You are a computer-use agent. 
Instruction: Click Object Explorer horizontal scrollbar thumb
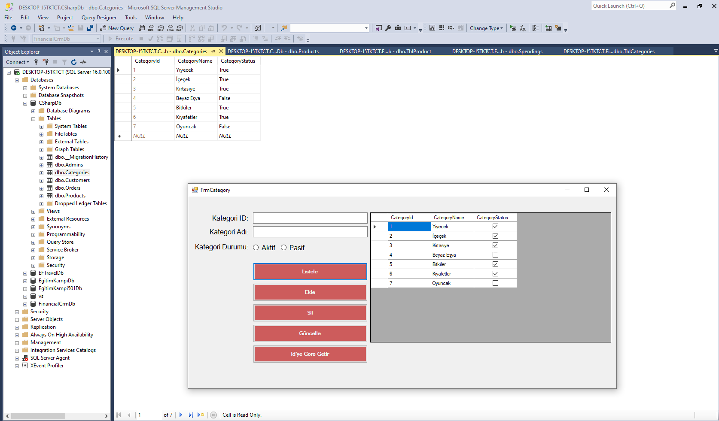pyautogui.click(x=38, y=416)
